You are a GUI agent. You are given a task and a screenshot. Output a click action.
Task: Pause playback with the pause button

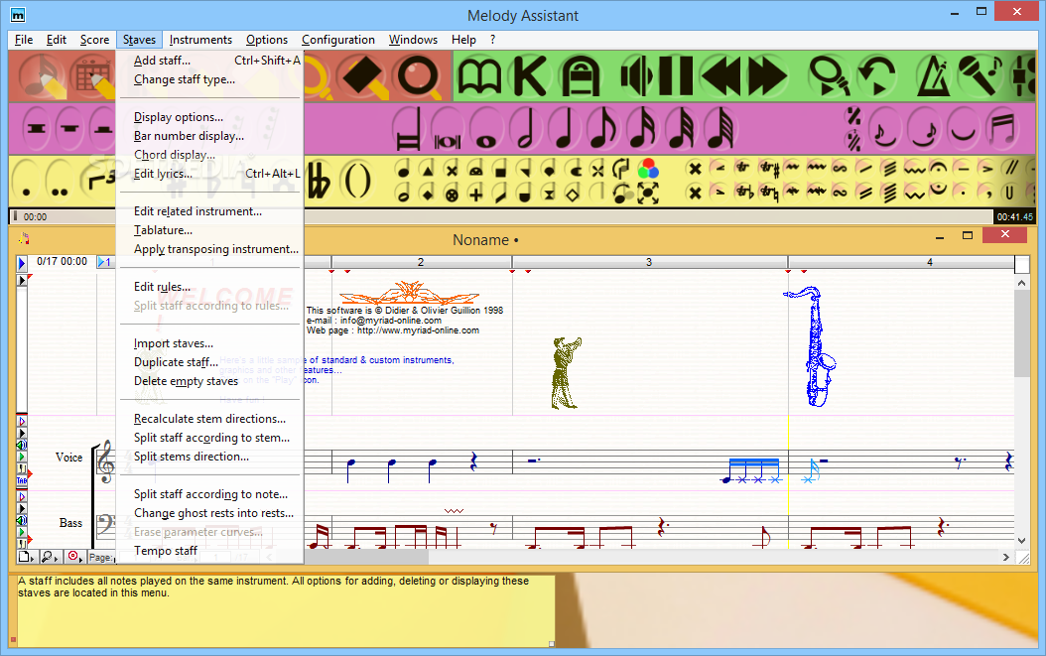click(676, 76)
